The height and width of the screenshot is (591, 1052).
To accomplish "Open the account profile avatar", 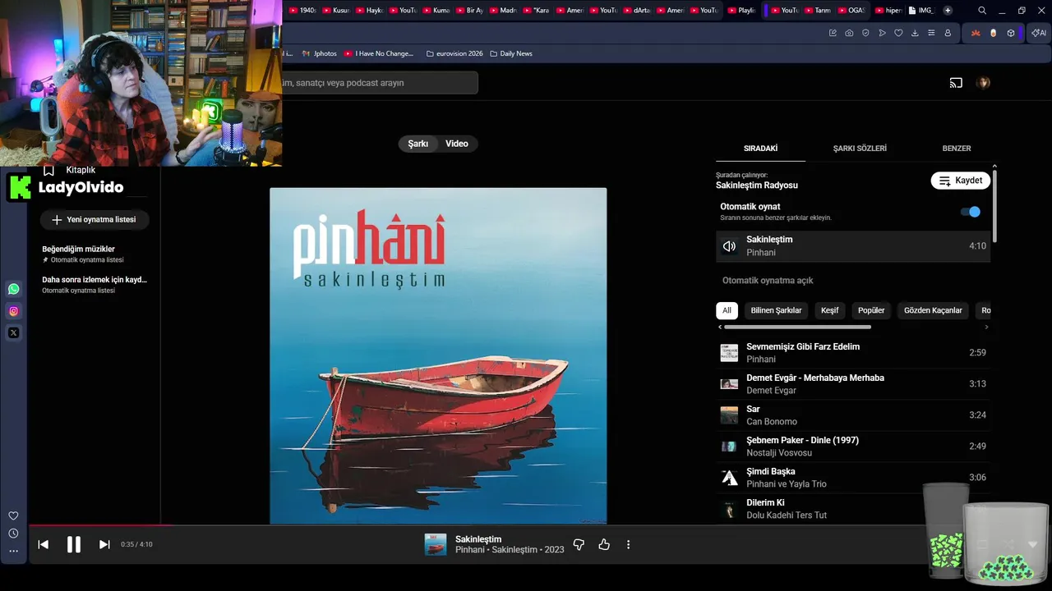I will coord(983,83).
